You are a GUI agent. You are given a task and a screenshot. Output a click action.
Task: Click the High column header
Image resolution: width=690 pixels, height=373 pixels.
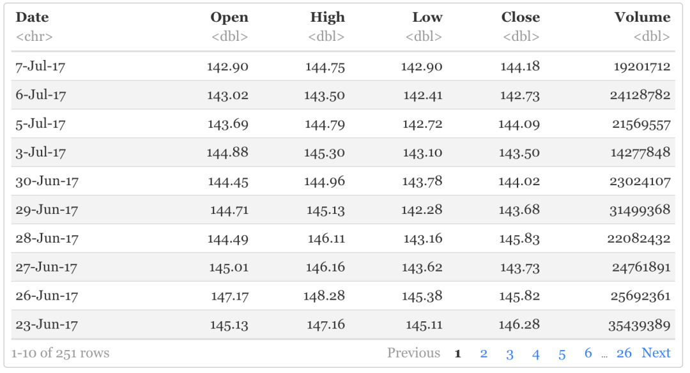(327, 17)
